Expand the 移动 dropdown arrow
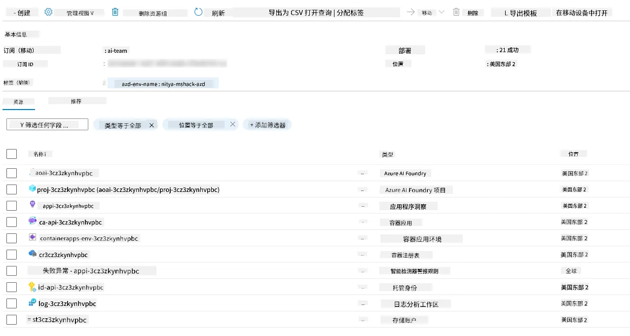 pos(442,12)
